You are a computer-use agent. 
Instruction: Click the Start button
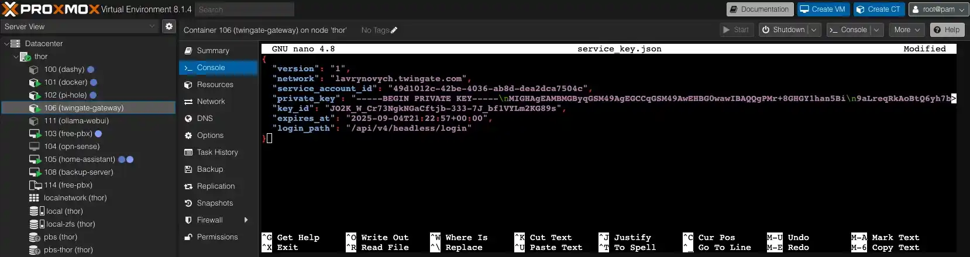[x=736, y=30]
